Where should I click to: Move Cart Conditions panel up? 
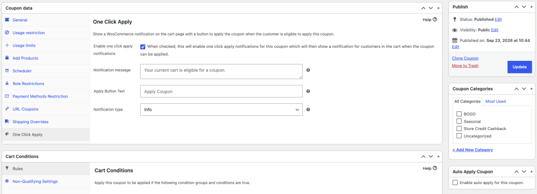pyautogui.click(x=423, y=156)
